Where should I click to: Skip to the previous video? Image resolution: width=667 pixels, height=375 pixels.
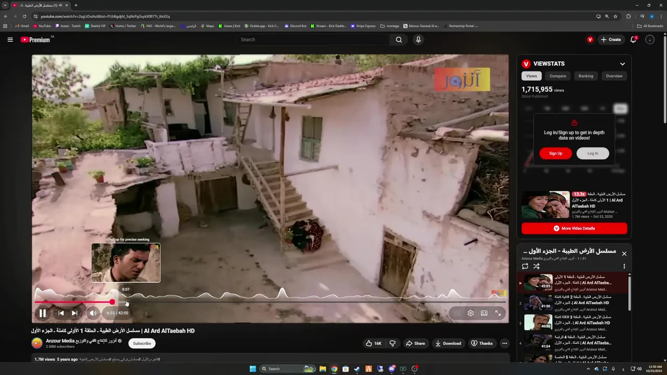pyautogui.click(x=61, y=313)
